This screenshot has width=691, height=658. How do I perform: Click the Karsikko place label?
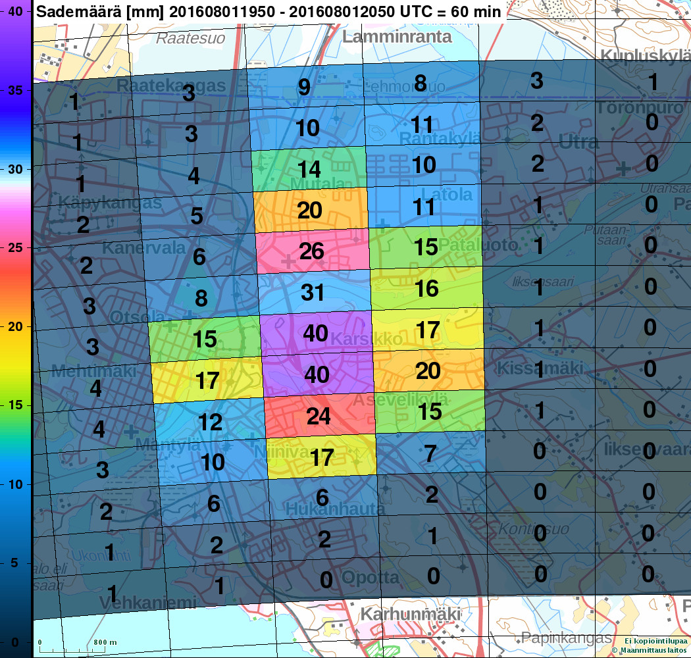tap(361, 340)
